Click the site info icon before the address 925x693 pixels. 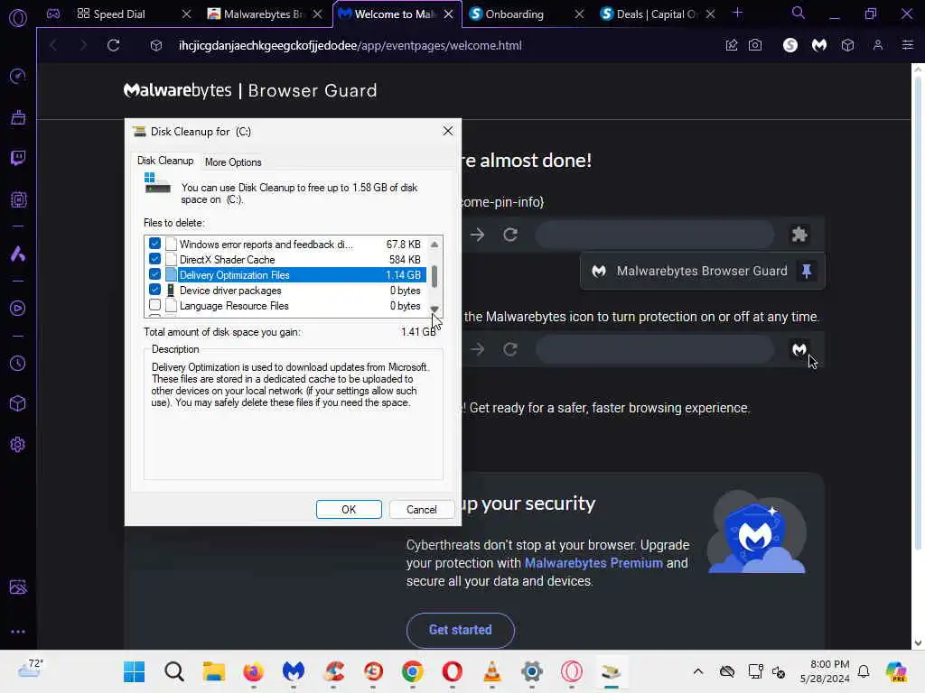(x=155, y=45)
